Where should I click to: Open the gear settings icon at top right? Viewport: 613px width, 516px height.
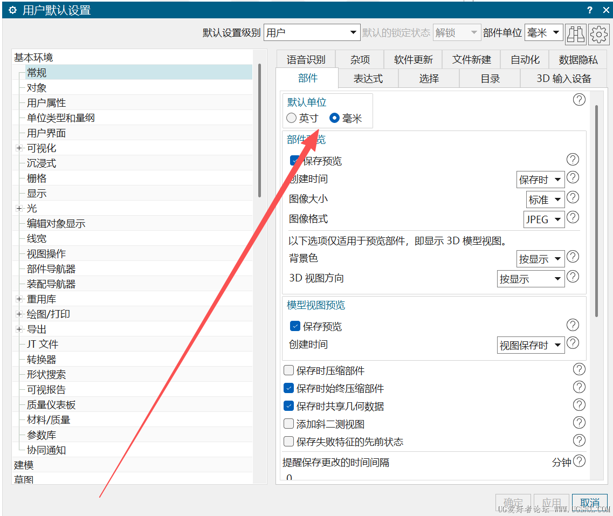pyautogui.click(x=598, y=33)
